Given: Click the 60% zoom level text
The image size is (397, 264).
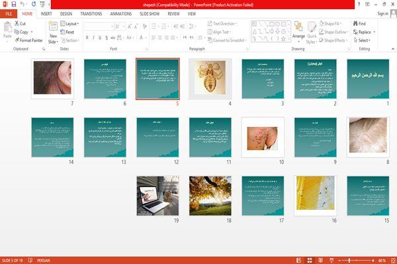Looking at the screenshot, I should [382, 261].
